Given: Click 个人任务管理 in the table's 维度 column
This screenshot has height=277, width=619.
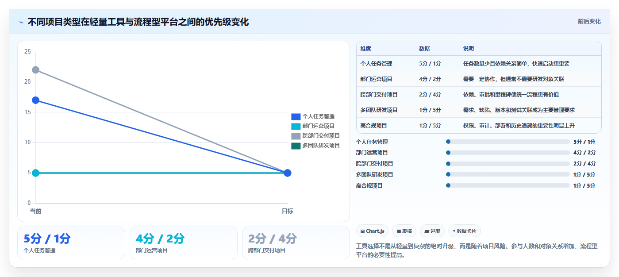Looking at the screenshot, I should coord(376,64).
